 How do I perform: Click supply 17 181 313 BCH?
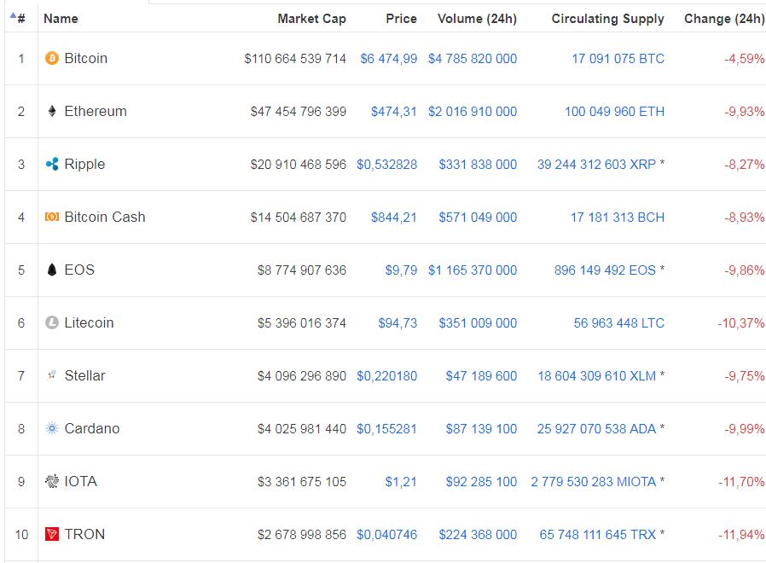[x=618, y=218]
